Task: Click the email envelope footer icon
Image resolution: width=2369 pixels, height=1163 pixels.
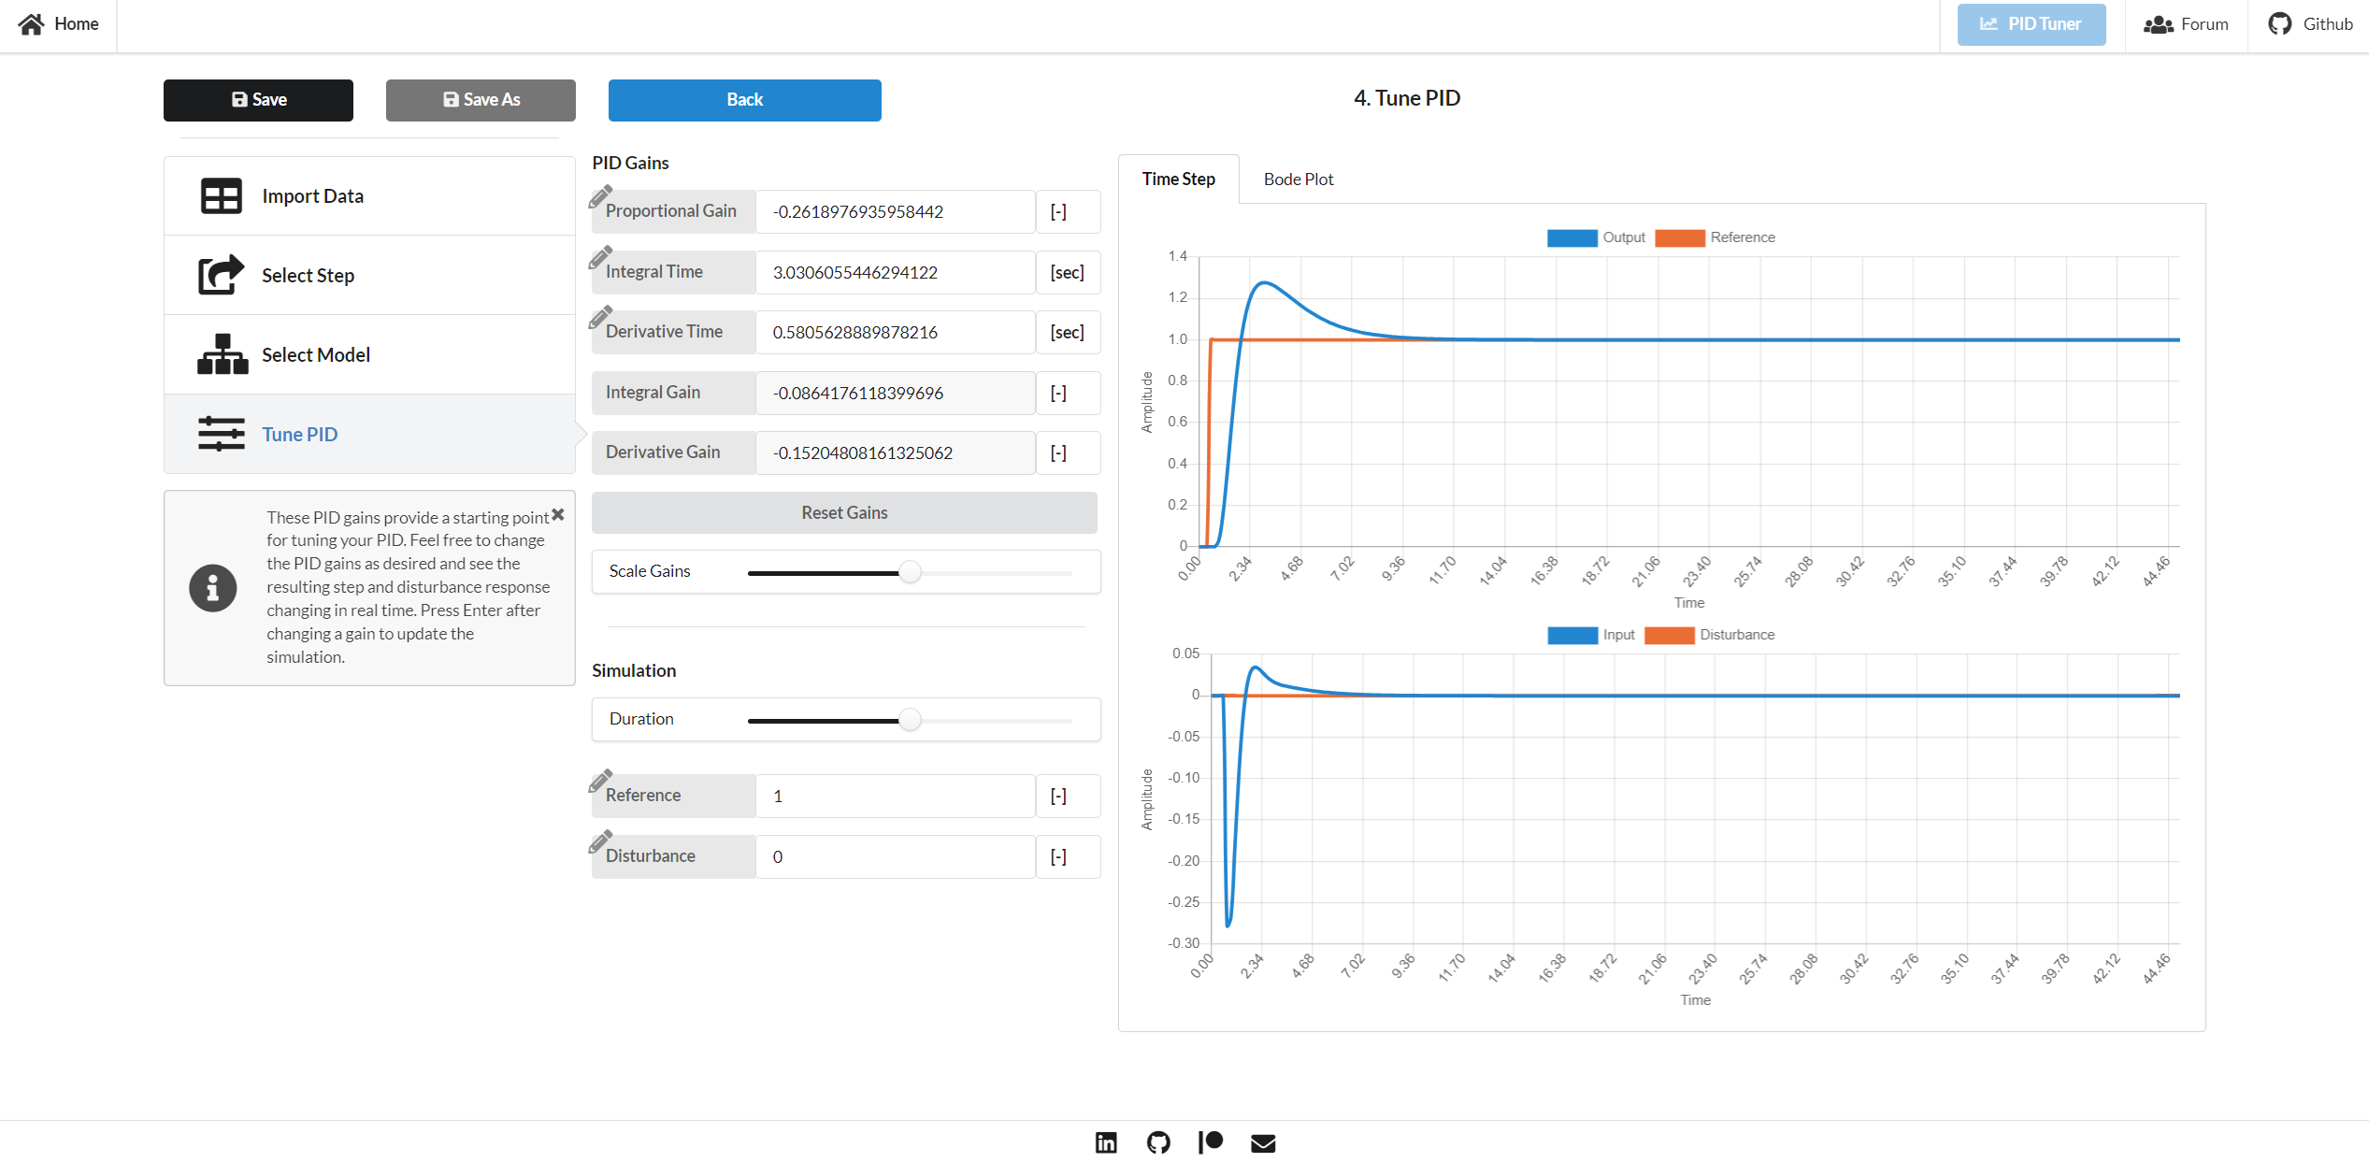Action: 1263,1142
